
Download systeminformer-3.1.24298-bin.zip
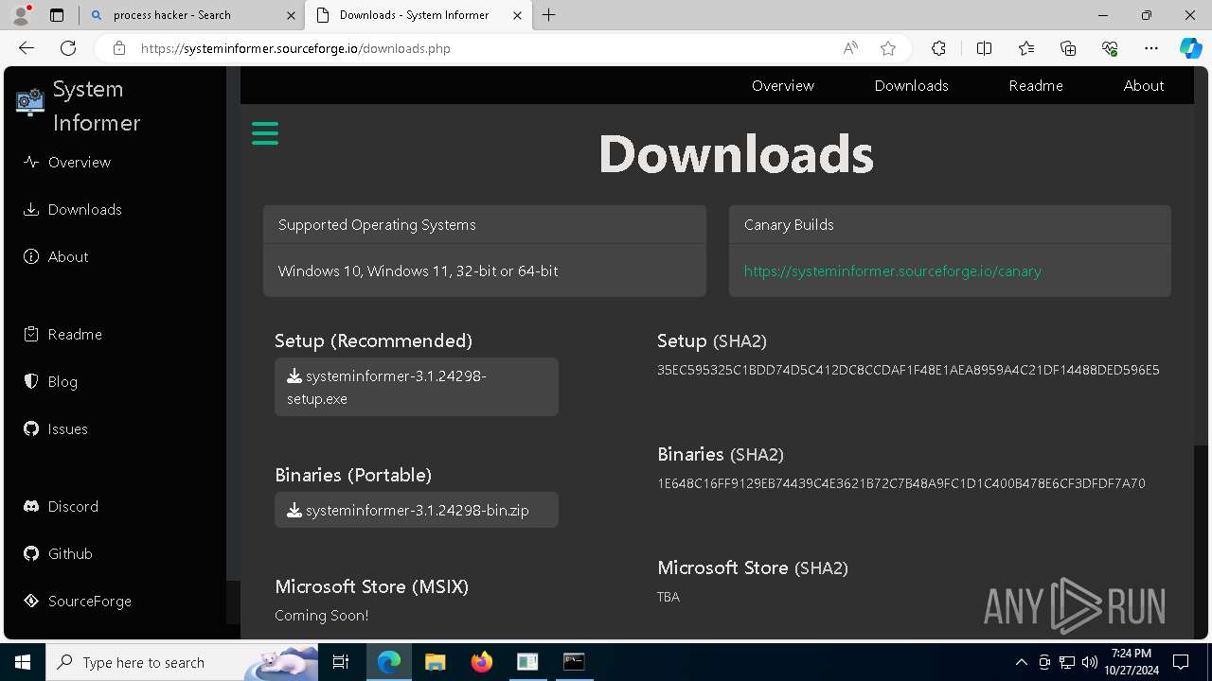pyautogui.click(x=417, y=510)
